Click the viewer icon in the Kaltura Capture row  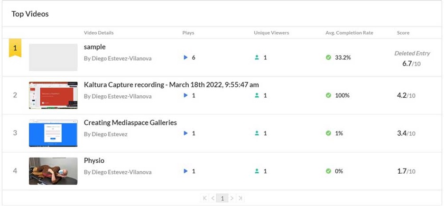tap(257, 95)
